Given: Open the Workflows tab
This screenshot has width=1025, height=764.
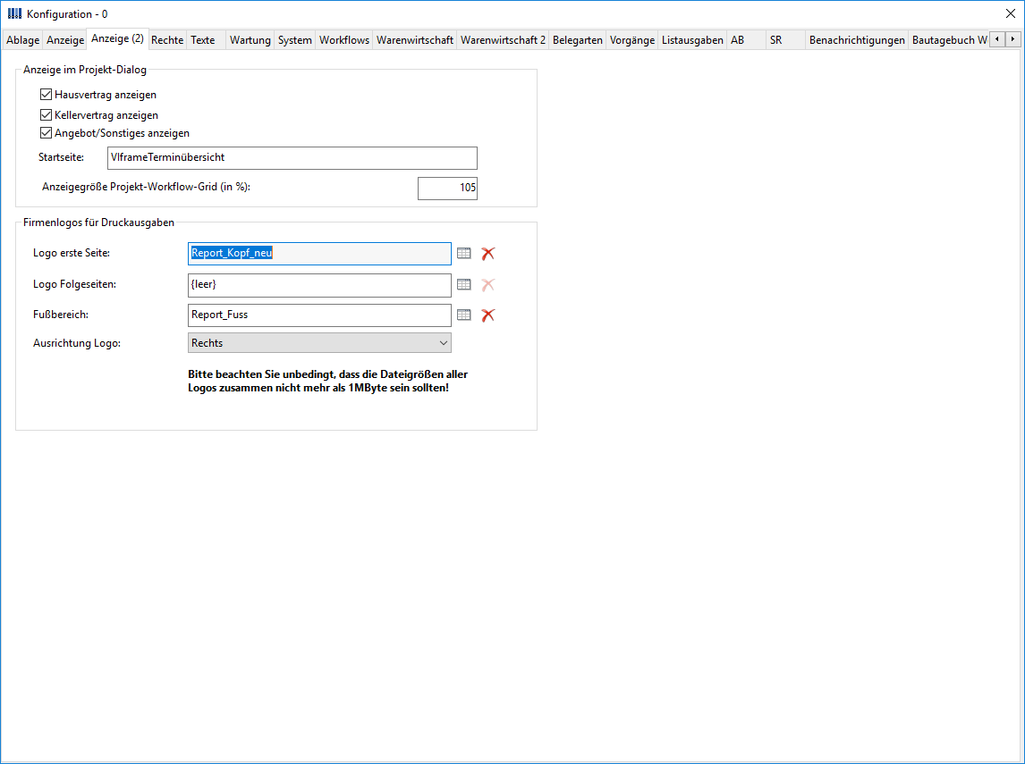Looking at the screenshot, I should pos(343,40).
